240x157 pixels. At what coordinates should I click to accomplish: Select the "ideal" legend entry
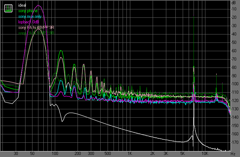click(22, 5)
